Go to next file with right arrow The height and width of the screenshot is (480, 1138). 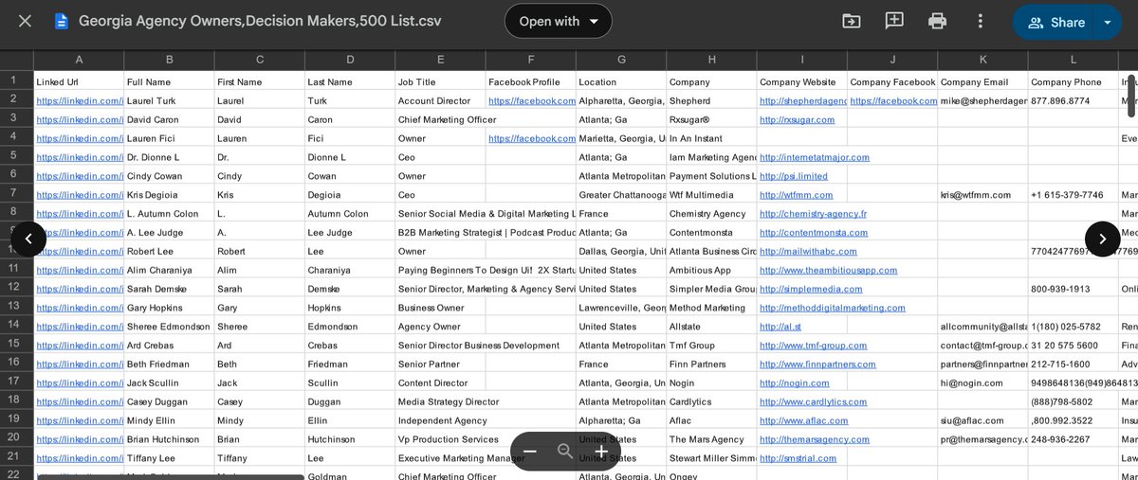[x=1102, y=239]
